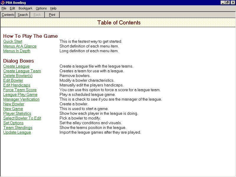This screenshot has width=236, height=177.
Task: Open the Edit menu
Action: (x=12, y=9)
